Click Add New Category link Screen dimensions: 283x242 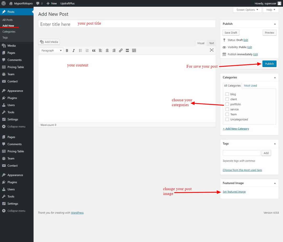pyautogui.click(x=236, y=129)
